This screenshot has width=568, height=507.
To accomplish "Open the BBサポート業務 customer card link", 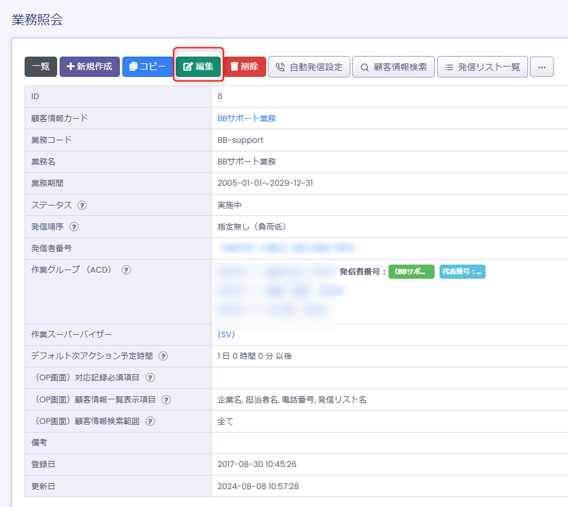I will pos(247,118).
